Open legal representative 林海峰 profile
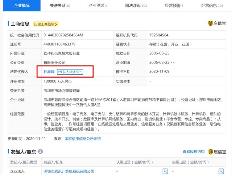 pyautogui.click(x=49, y=72)
